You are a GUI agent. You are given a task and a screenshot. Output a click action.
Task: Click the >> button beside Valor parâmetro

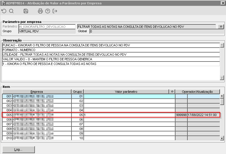pos(172,92)
